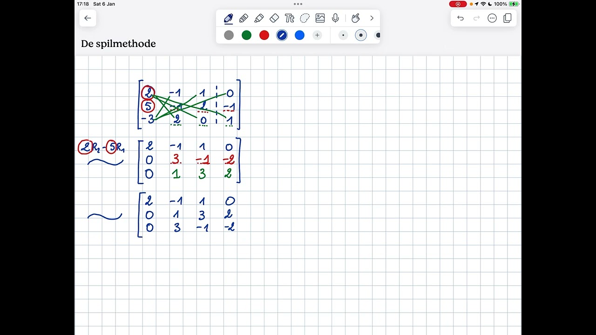Select the Tt text tool

pyautogui.click(x=289, y=18)
